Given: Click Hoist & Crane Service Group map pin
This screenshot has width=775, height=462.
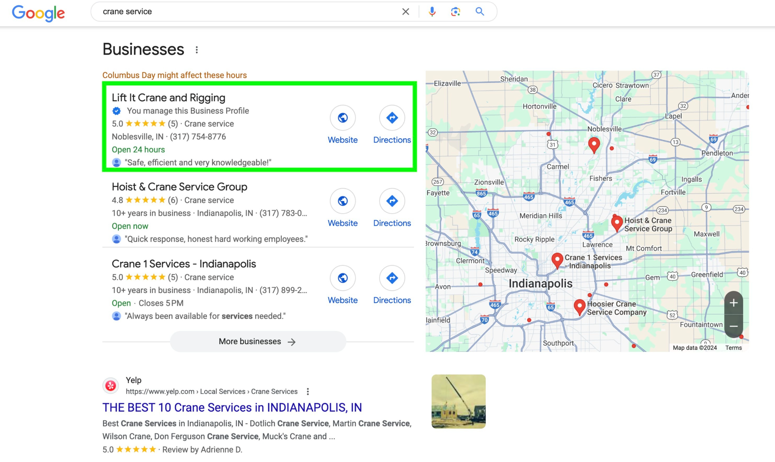Looking at the screenshot, I should (x=617, y=223).
